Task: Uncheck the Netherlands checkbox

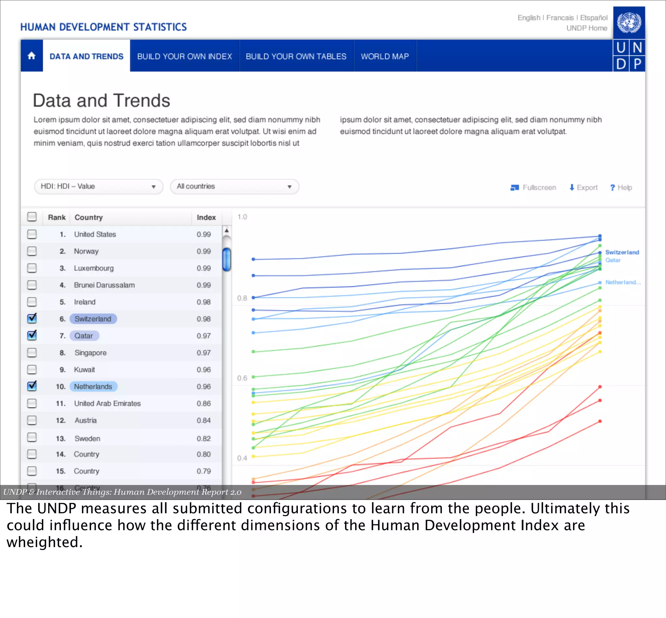Action: (32, 385)
